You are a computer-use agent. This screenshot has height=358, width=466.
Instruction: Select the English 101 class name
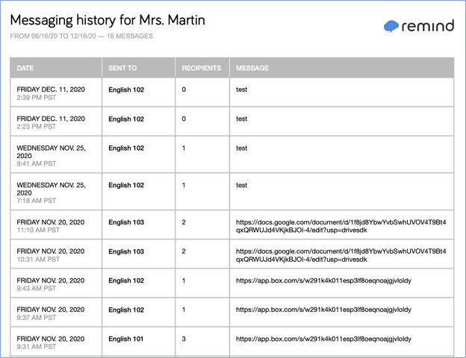(x=126, y=339)
